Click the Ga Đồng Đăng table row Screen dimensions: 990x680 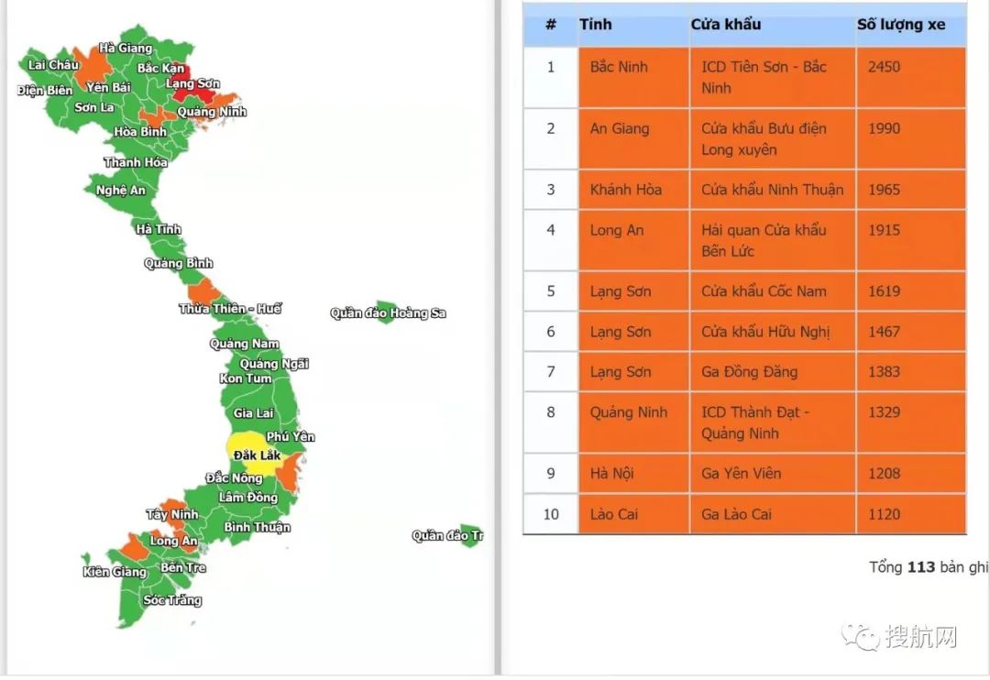pos(749,372)
